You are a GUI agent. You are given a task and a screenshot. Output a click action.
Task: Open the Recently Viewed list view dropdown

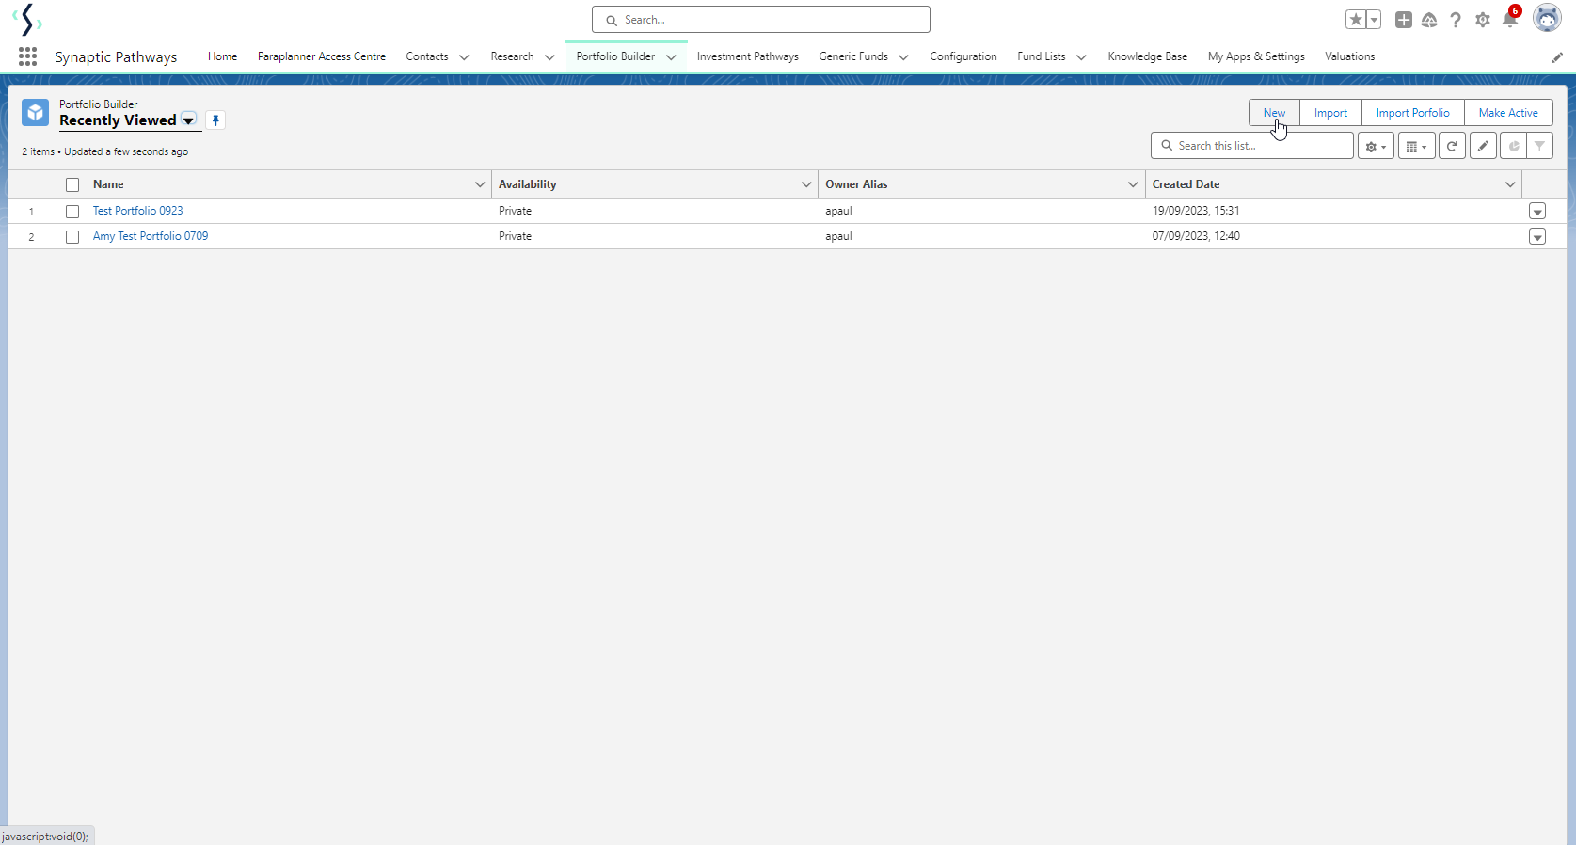188,120
